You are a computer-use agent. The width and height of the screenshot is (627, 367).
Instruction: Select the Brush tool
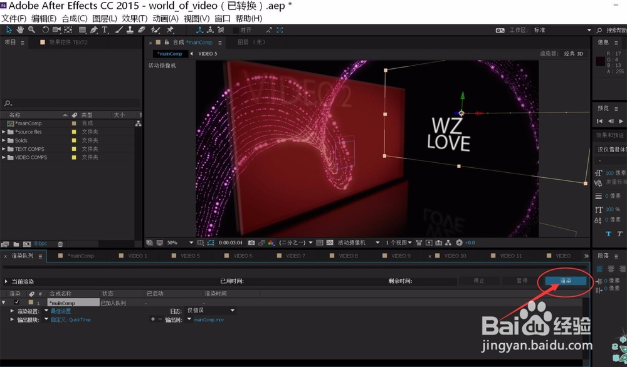coord(119,30)
